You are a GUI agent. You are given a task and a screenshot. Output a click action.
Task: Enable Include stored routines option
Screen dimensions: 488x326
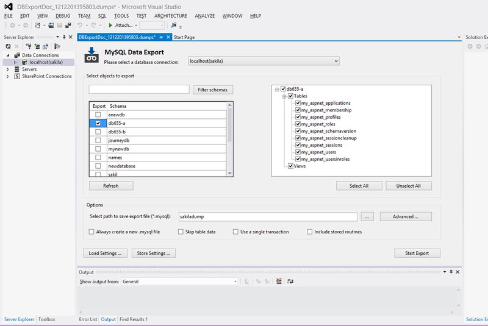click(309, 232)
